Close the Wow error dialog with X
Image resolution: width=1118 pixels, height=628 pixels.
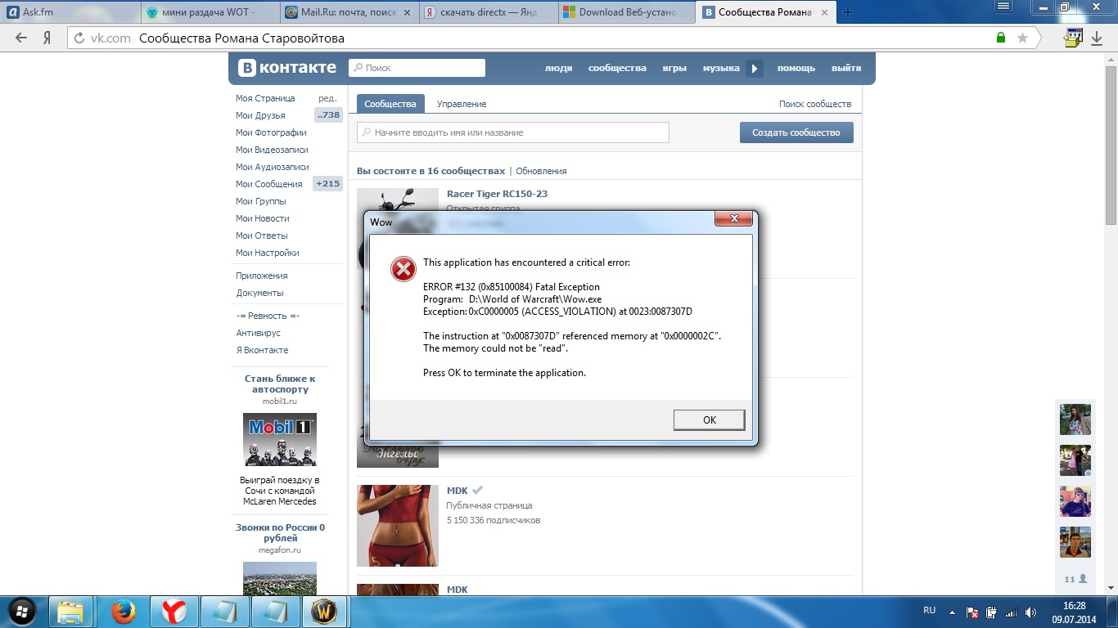pos(733,218)
